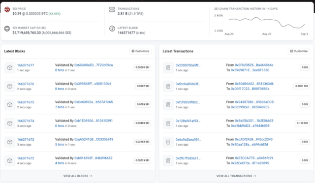Click cube icon for block 166371677
315x183 pixels.
10,68
